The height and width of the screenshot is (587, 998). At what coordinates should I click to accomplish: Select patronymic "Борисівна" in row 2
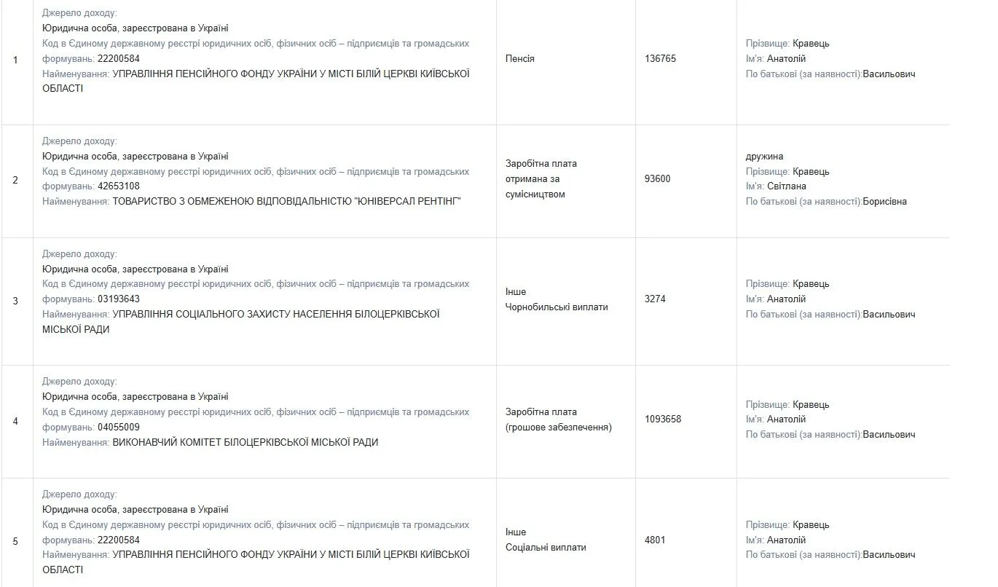pyautogui.click(x=885, y=202)
